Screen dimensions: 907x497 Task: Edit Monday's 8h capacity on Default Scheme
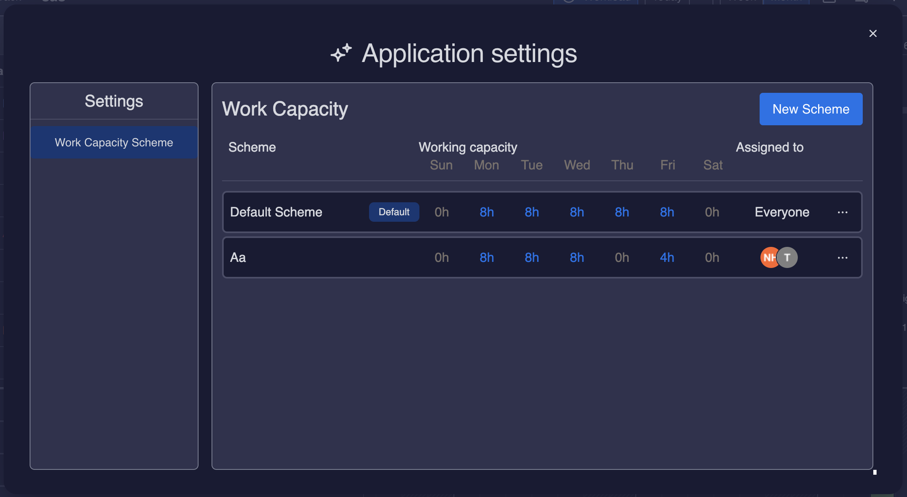(486, 212)
